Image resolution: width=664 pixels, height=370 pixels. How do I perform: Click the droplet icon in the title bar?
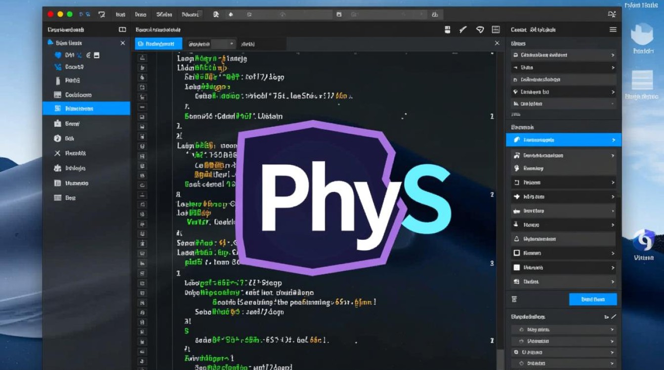click(230, 15)
